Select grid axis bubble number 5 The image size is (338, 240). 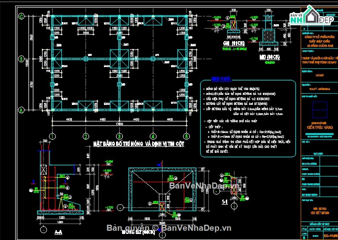pos(186,136)
